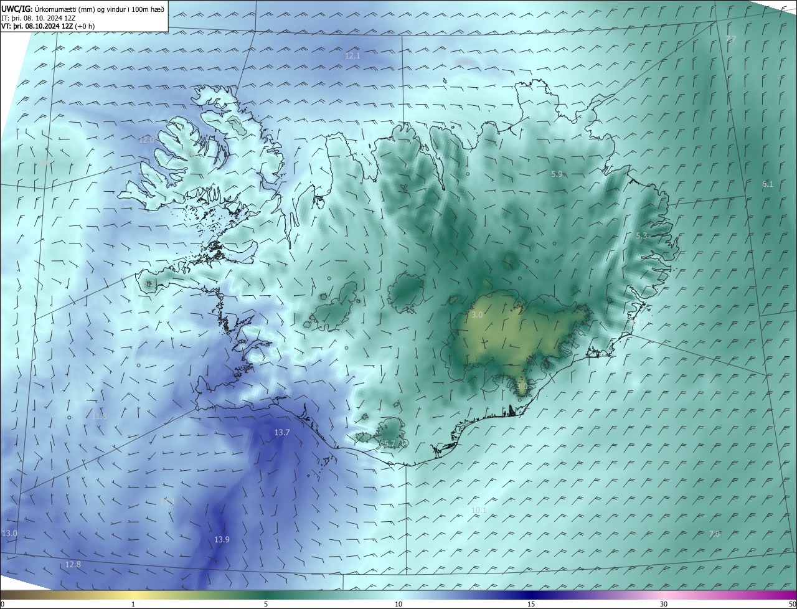Click the 5.3 value label in the East Fjords

641,236
